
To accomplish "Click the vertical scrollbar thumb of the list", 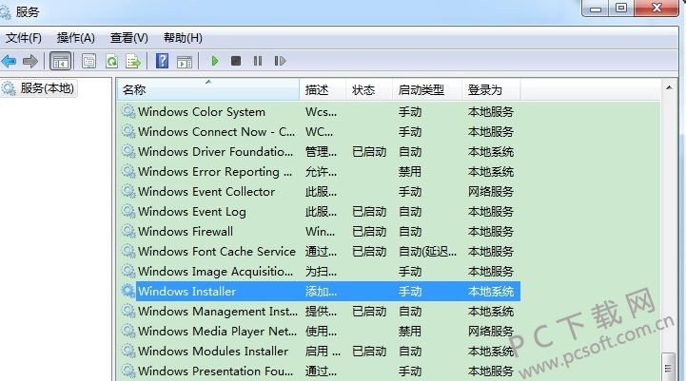I will (668, 367).
